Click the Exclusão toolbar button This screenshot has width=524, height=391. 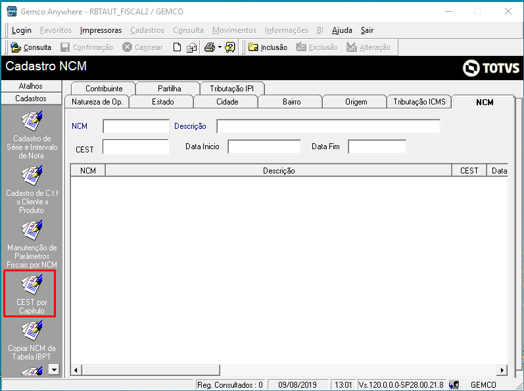pyautogui.click(x=317, y=47)
